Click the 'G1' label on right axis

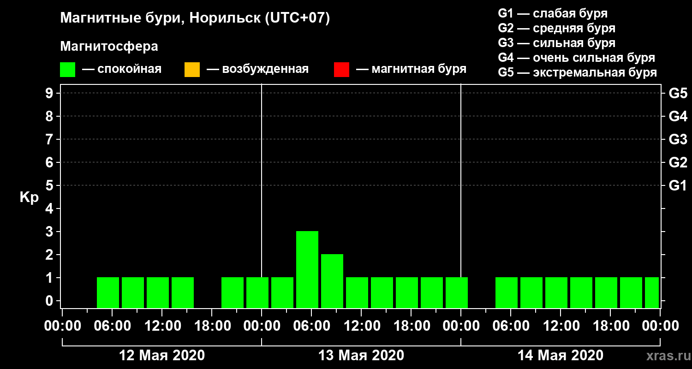tap(678, 186)
